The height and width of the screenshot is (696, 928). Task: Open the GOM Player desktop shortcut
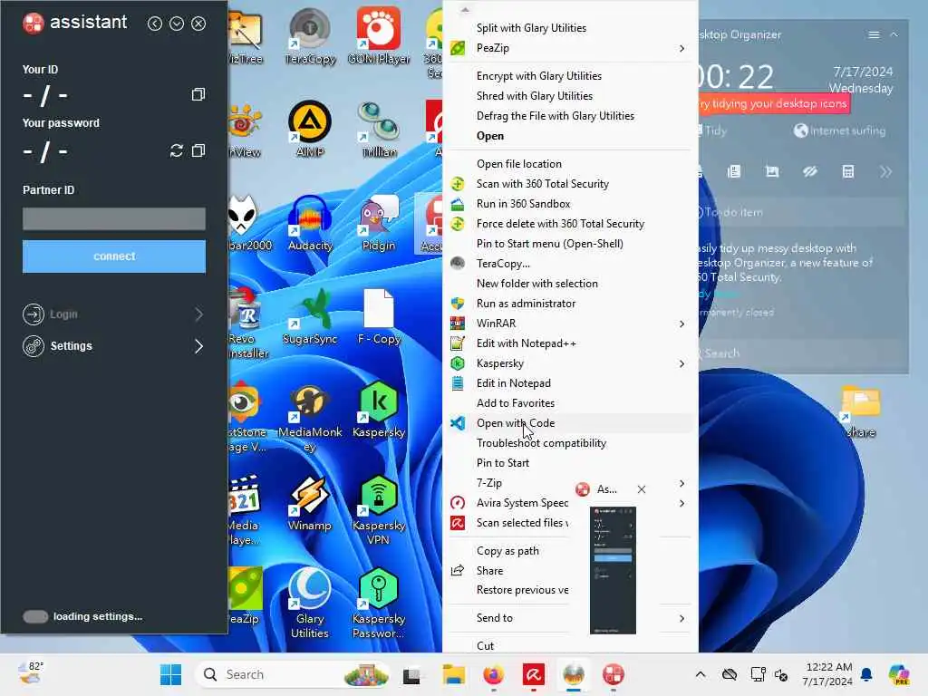tap(379, 36)
